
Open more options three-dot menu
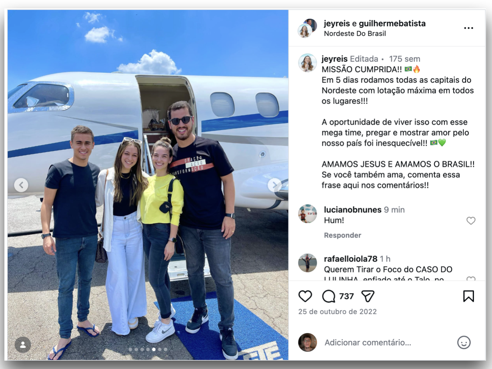(x=468, y=28)
